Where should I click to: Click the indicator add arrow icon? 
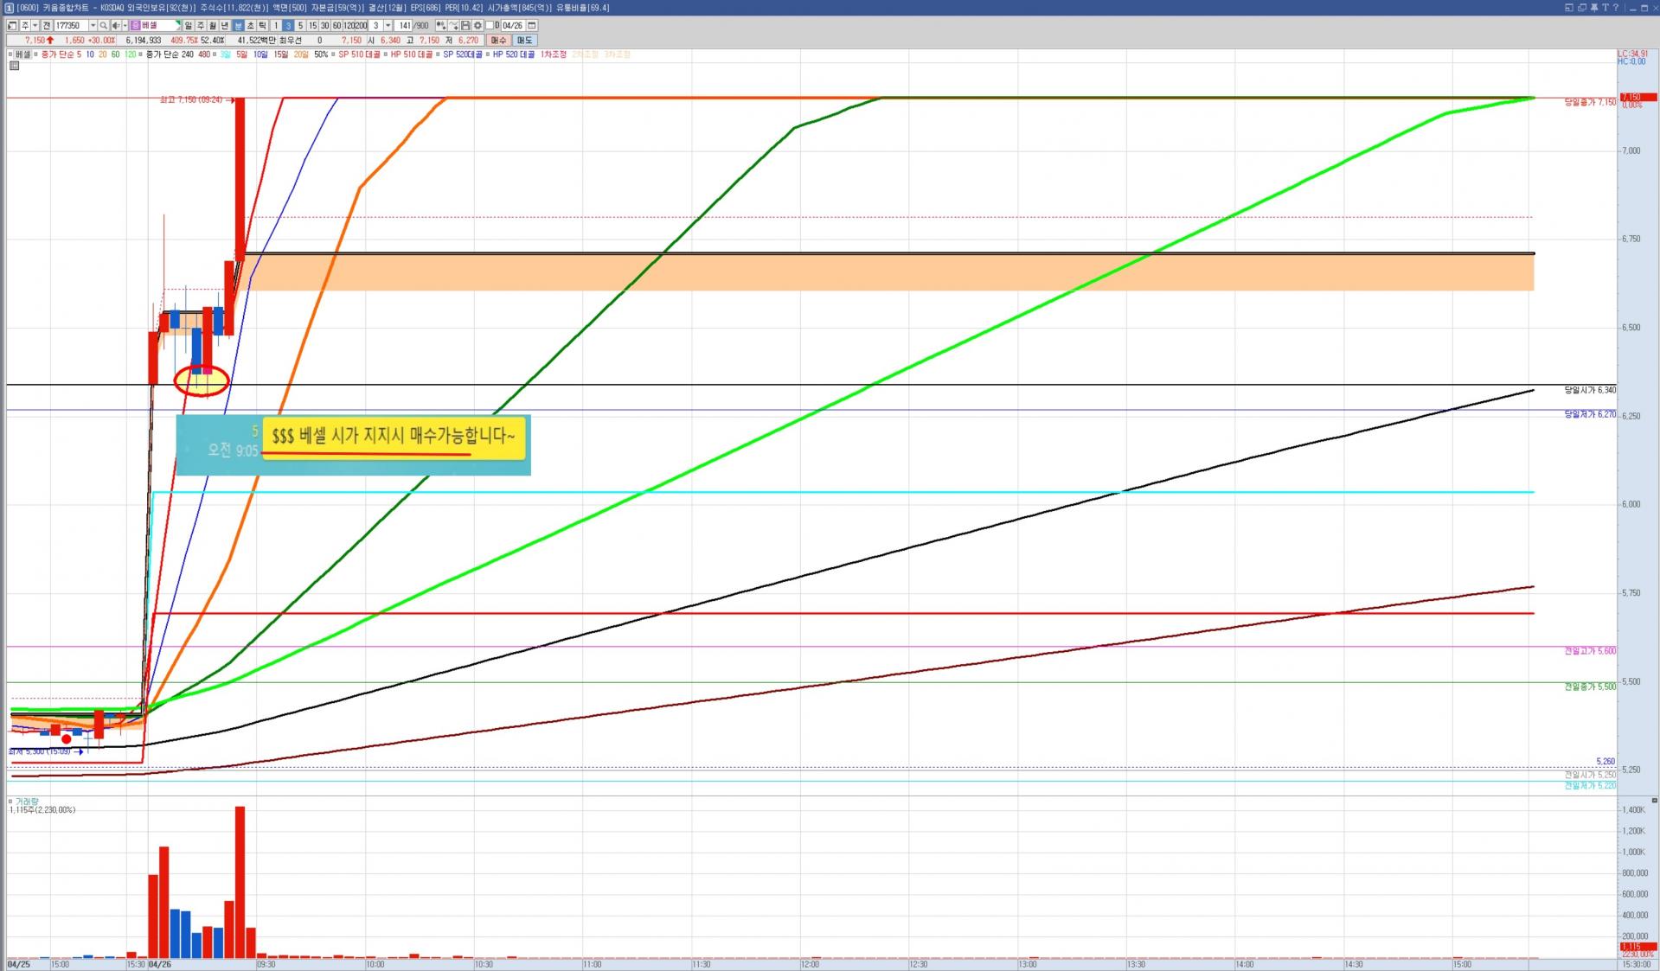click(x=453, y=26)
